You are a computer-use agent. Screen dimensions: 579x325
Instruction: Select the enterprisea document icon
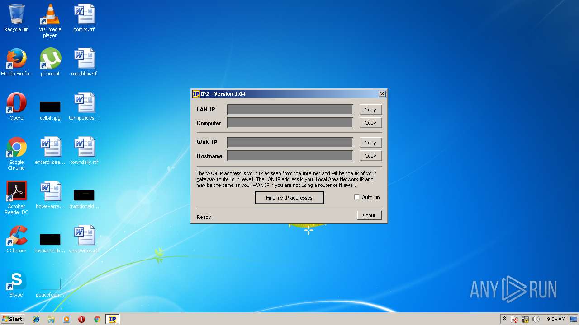50,151
